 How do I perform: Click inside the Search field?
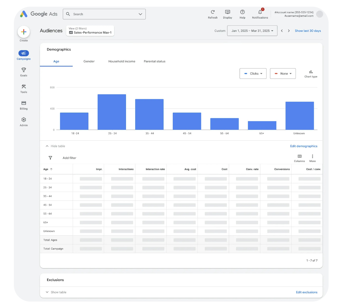103,14
